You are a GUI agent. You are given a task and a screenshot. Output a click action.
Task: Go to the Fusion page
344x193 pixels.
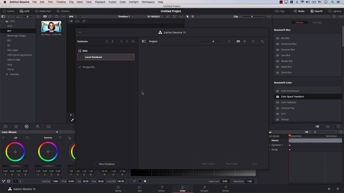(161, 189)
